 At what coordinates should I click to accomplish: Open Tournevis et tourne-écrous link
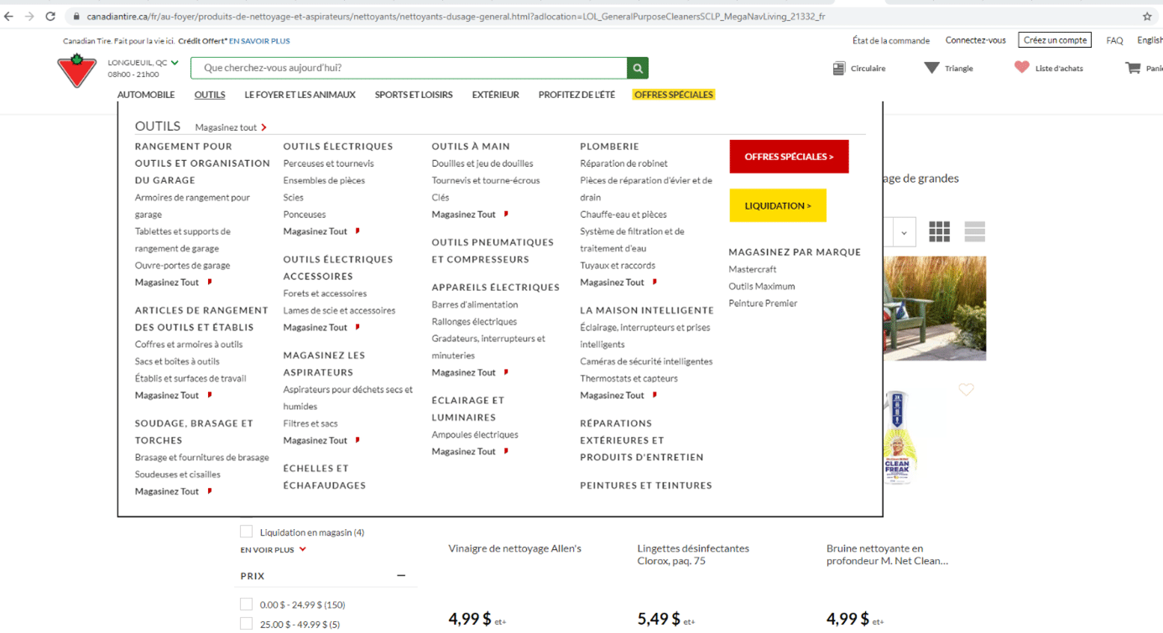[x=486, y=180]
